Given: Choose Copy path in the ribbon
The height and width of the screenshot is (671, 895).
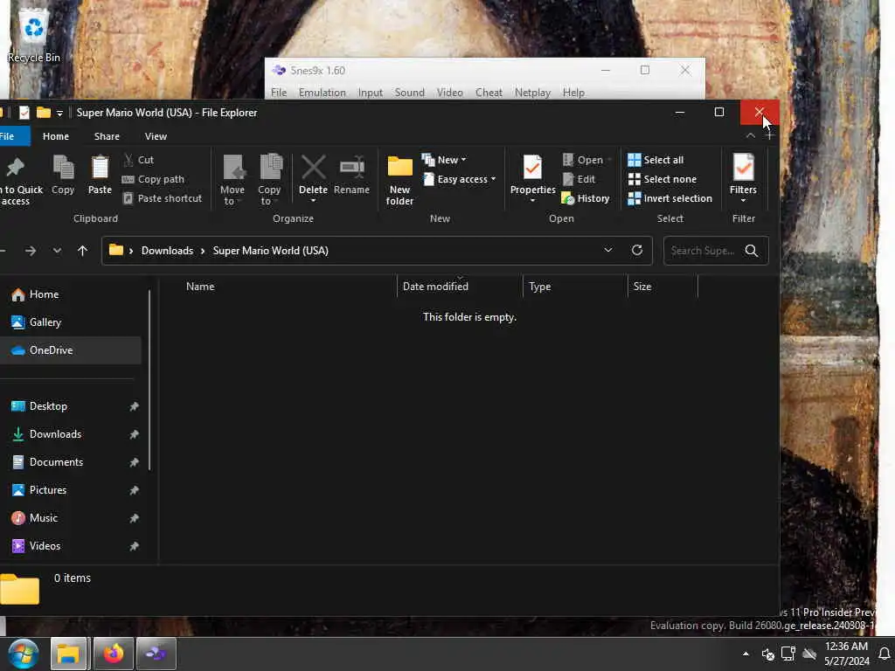Looking at the screenshot, I should click(154, 179).
